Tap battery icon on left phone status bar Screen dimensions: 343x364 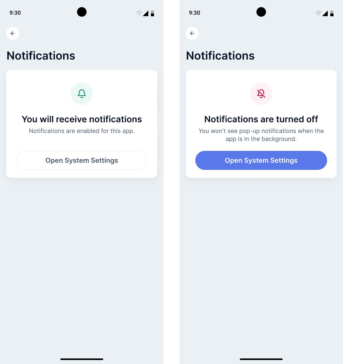(152, 13)
